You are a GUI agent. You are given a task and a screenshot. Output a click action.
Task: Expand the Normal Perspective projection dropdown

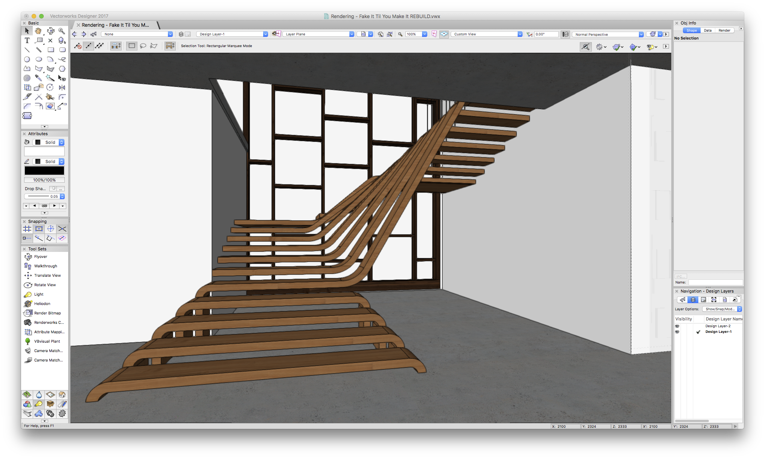(641, 35)
